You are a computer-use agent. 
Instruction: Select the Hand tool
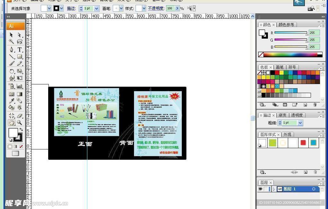[12, 122]
